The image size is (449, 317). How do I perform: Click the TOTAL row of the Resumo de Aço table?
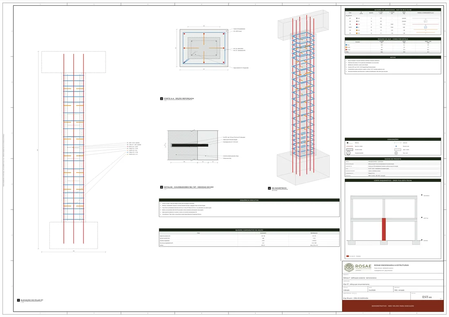pos(393,52)
